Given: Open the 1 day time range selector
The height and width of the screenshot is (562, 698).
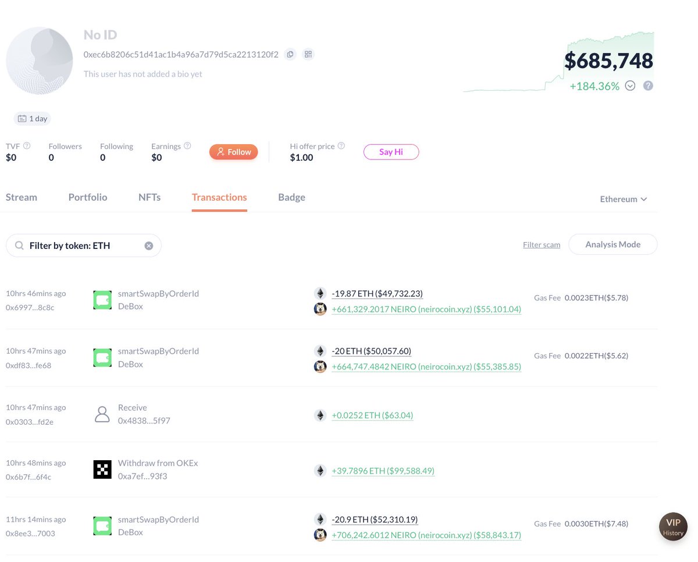Looking at the screenshot, I should (33, 119).
